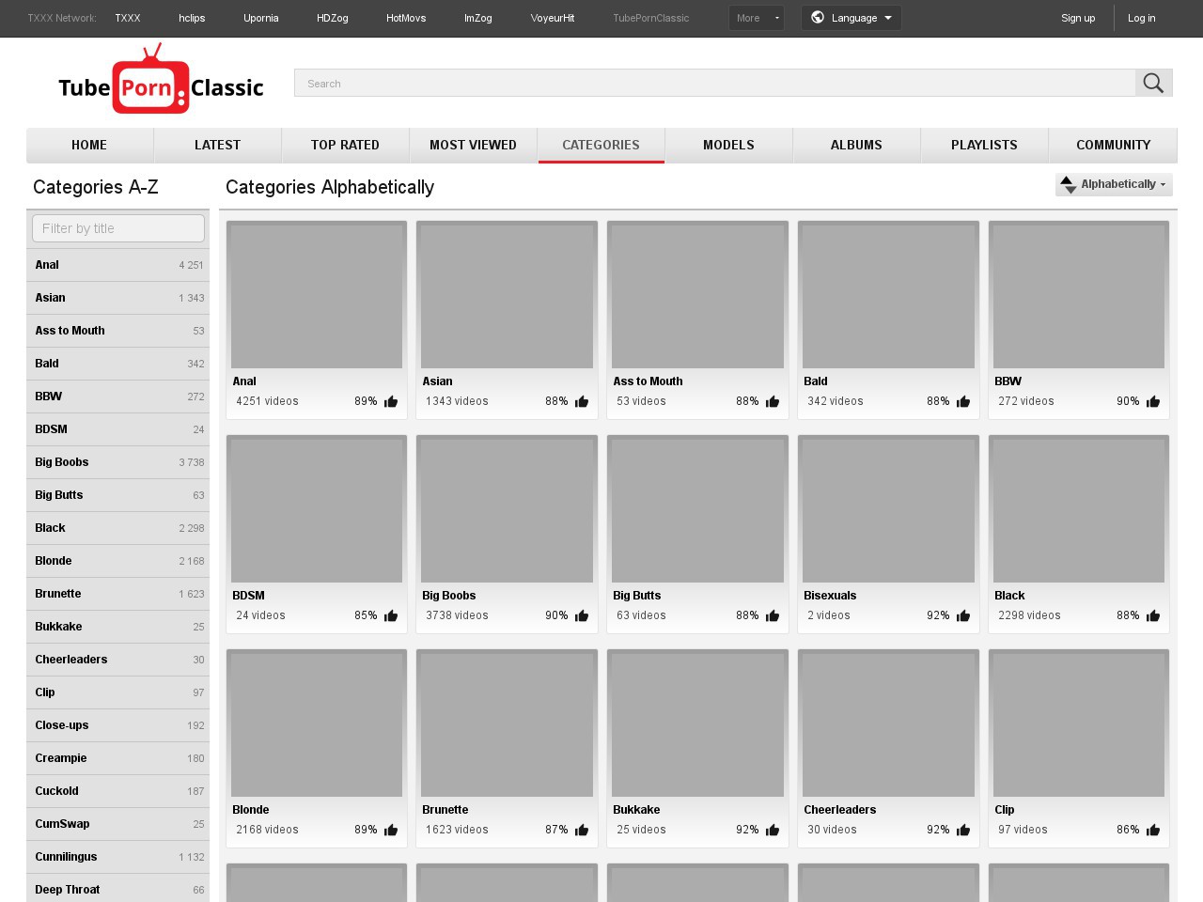Click the sort arrows icon beside Alphabetically
The width and height of the screenshot is (1203, 902).
(x=1067, y=185)
